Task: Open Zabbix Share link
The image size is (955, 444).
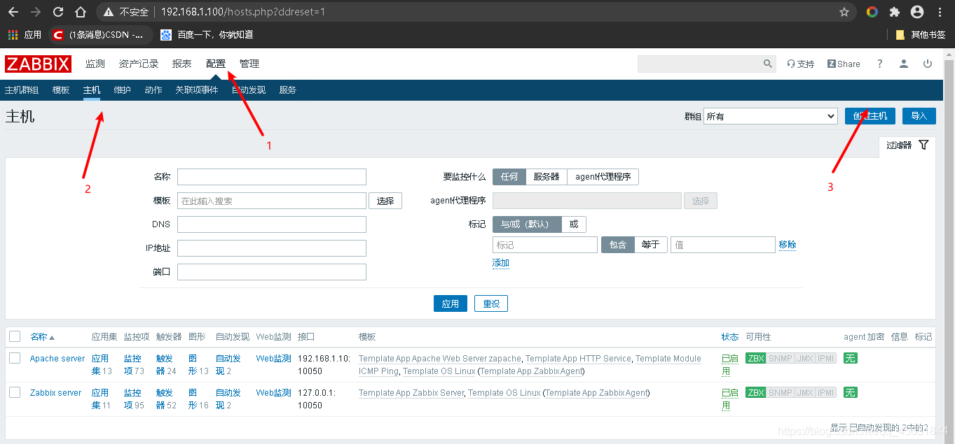Action: click(844, 64)
